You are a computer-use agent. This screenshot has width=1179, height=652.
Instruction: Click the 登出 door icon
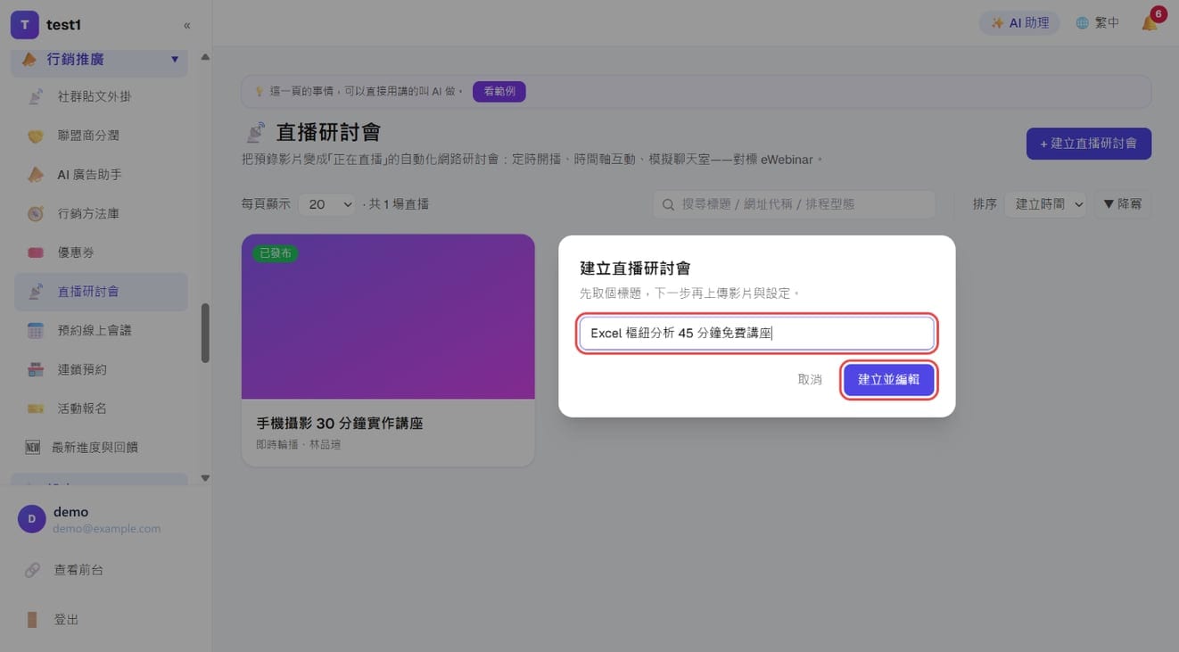pyautogui.click(x=32, y=620)
